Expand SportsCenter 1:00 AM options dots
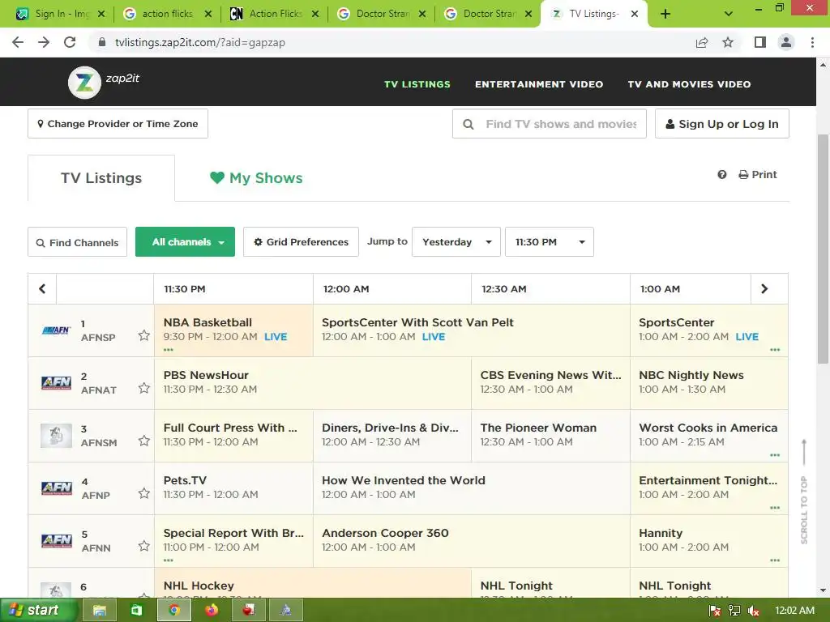 pos(775,350)
